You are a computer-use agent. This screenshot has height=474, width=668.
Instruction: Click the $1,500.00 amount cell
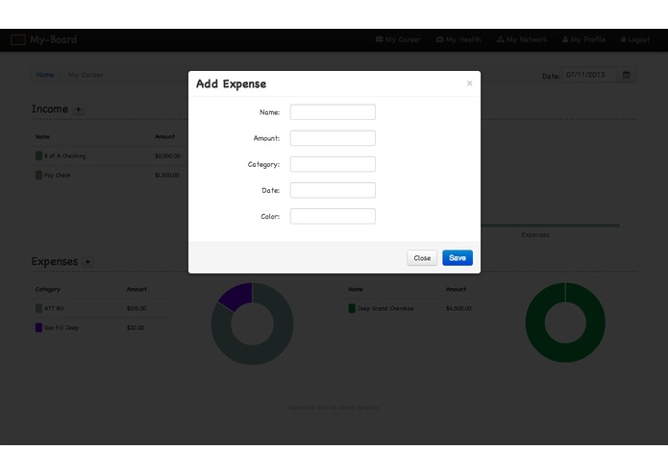[167, 176]
